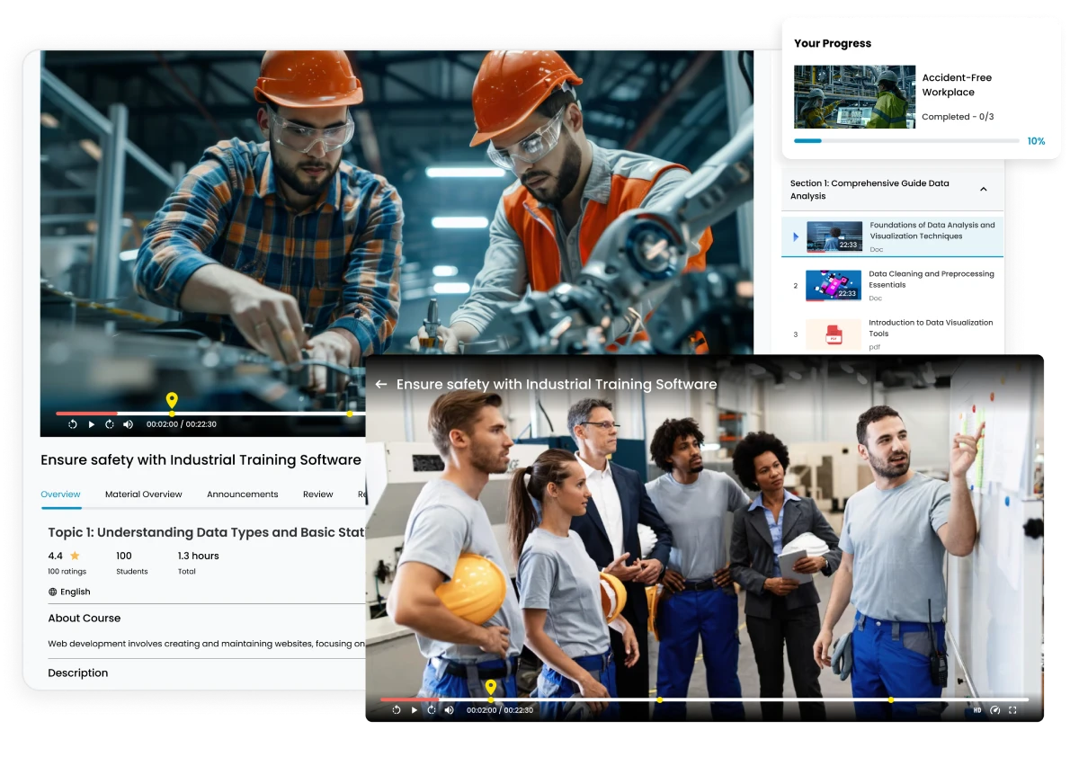Switch to the Announcements tab
The height and width of the screenshot is (757, 1079).
tap(242, 494)
